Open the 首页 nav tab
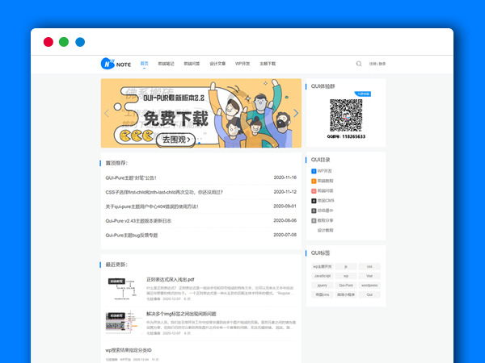 click(144, 63)
